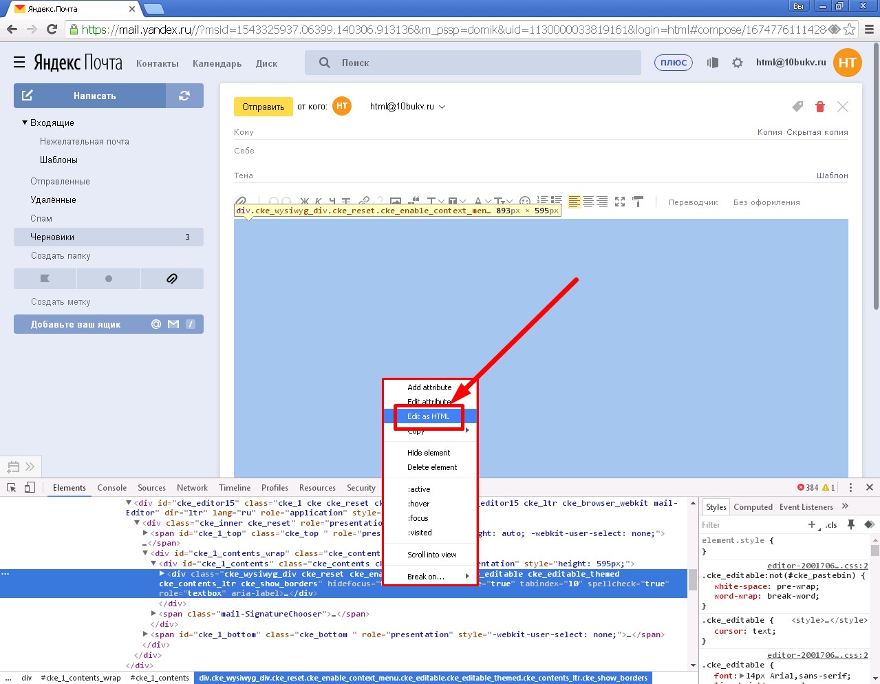This screenshot has height=684, width=880.
Task: Filter by flagged messages icon
Action: (45, 279)
